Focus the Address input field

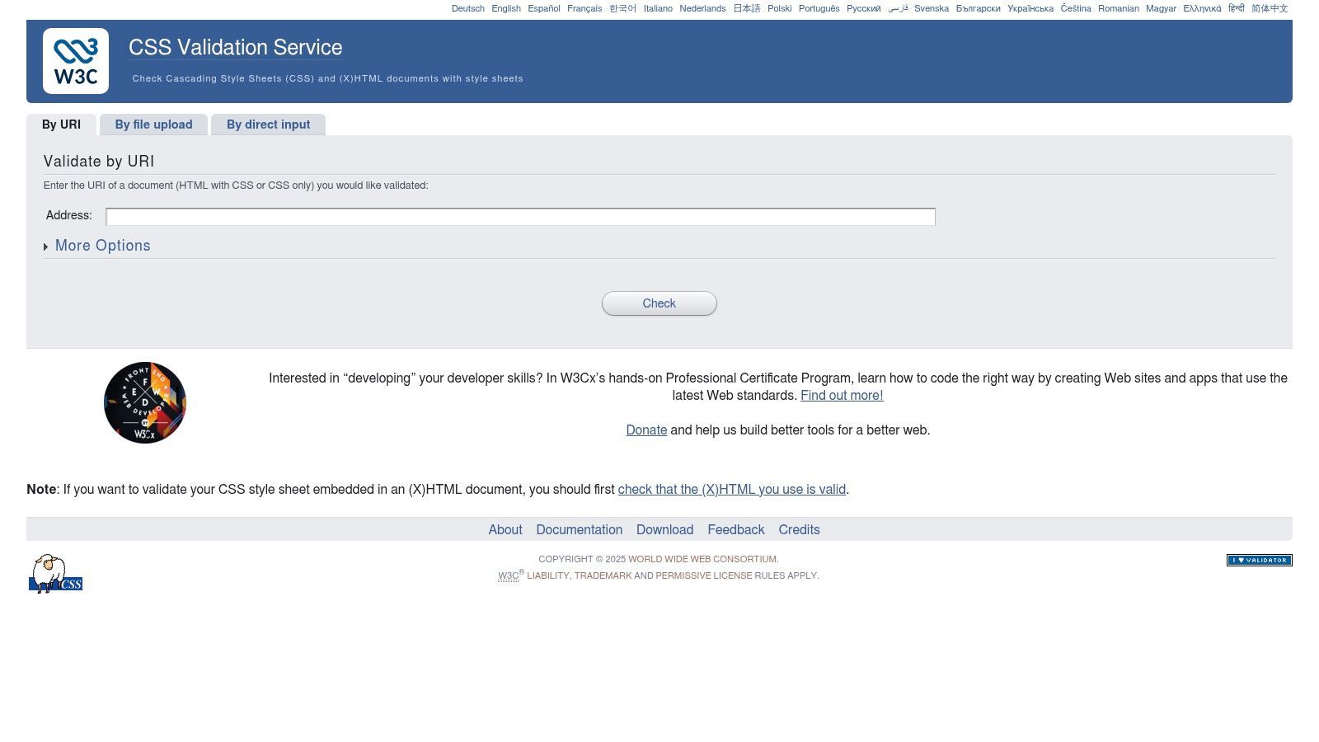520,216
